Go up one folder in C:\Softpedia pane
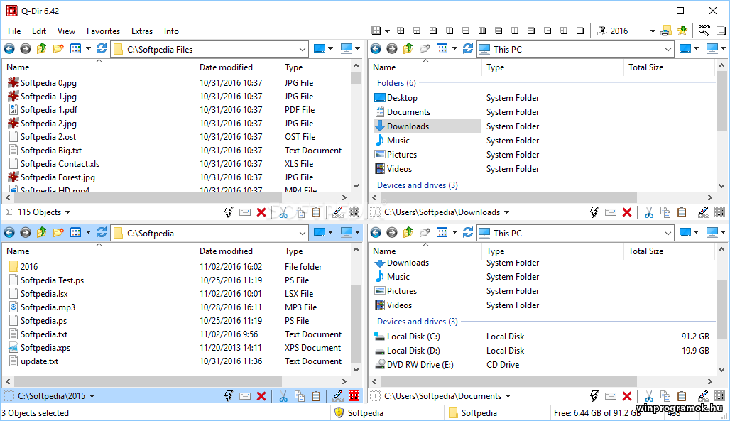Image resolution: width=730 pixels, height=421 pixels. pyautogui.click(x=41, y=233)
